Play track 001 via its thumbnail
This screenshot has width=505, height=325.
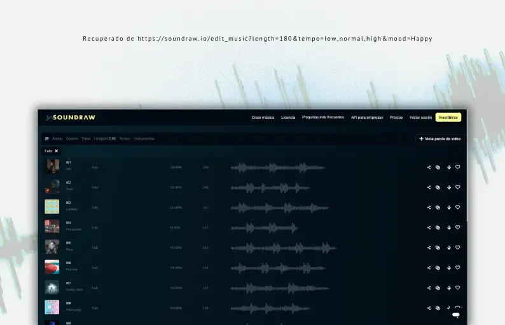tap(52, 166)
